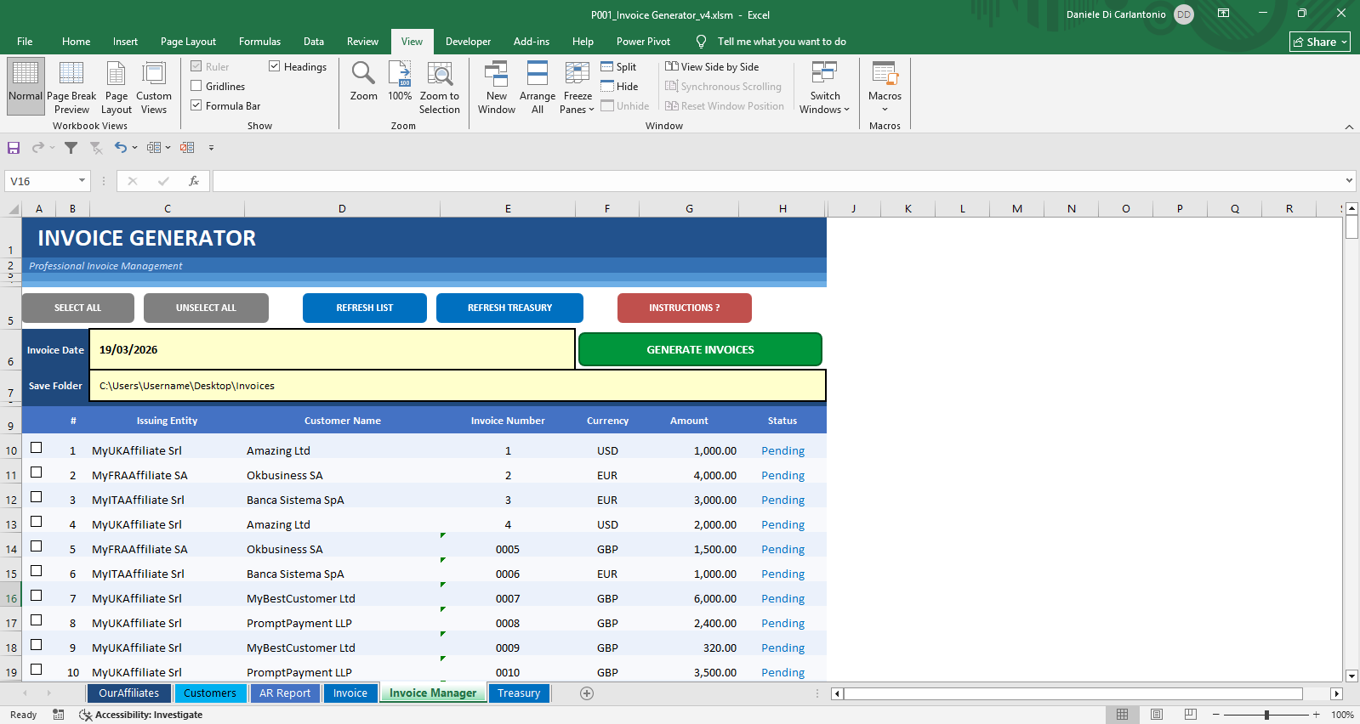
Task: Click the Select All corner triangle
Action: [14, 209]
